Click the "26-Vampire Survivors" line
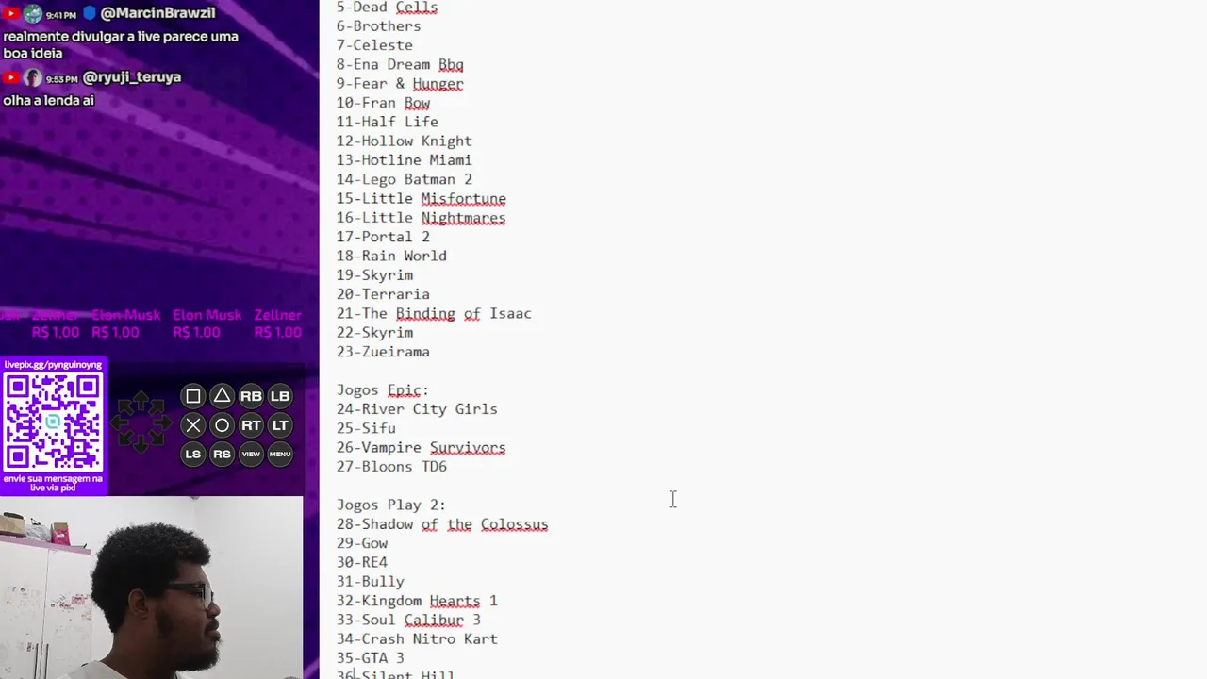The height and width of the screenshot is (679, 1207). [421, 448]
